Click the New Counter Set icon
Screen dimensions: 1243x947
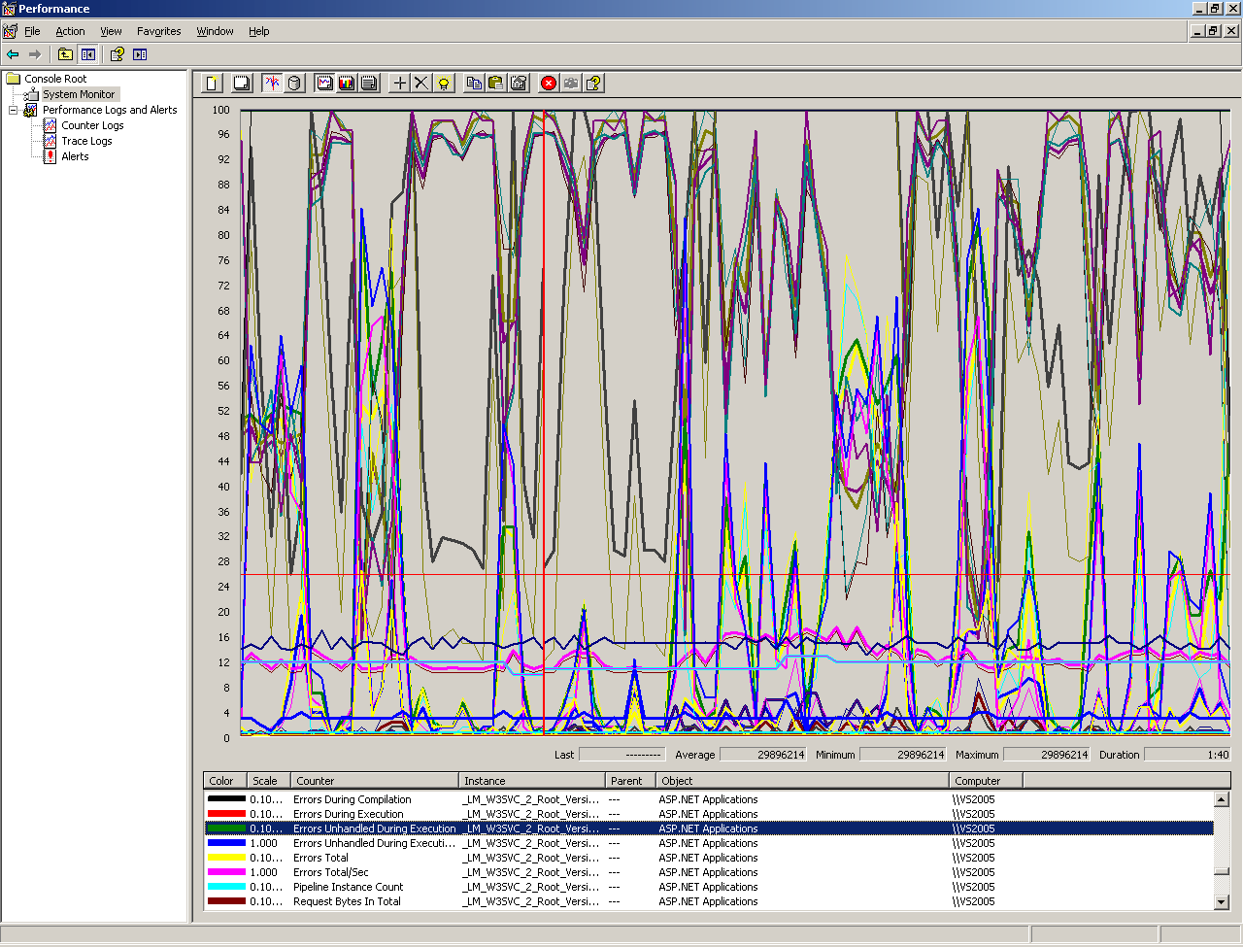point(212,84)
